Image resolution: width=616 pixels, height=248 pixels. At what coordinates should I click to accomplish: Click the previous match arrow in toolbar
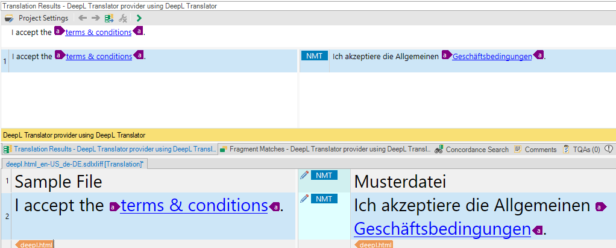(83, 18)
